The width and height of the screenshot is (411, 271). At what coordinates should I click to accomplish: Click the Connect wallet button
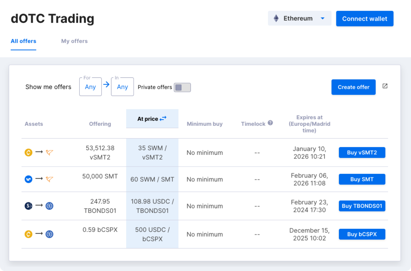365,18
